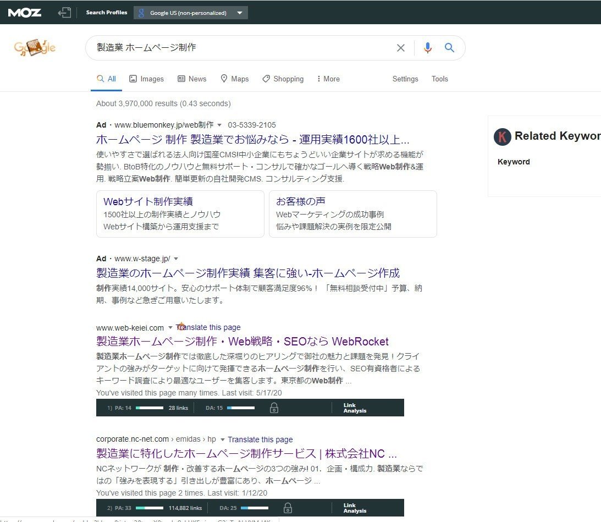This screenshot has width=601, height=522.
Task: Start voice search with microphone icon
Action: [x=428, y=47]
